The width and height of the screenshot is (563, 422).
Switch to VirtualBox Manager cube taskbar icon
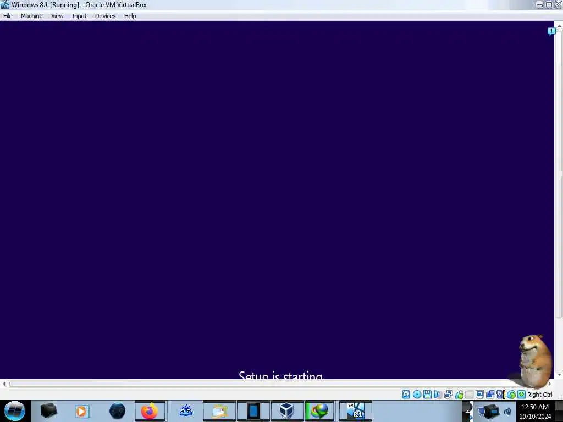tap(287, 411)
